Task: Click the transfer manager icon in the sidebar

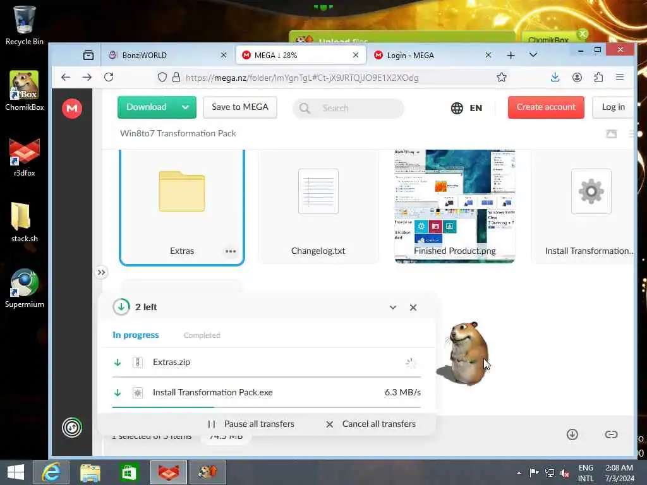Action: click(72, 428)
